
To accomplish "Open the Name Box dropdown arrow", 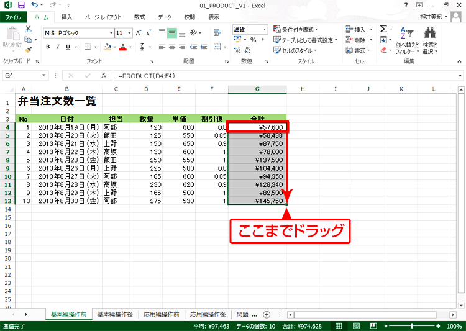I will point(43,76).
